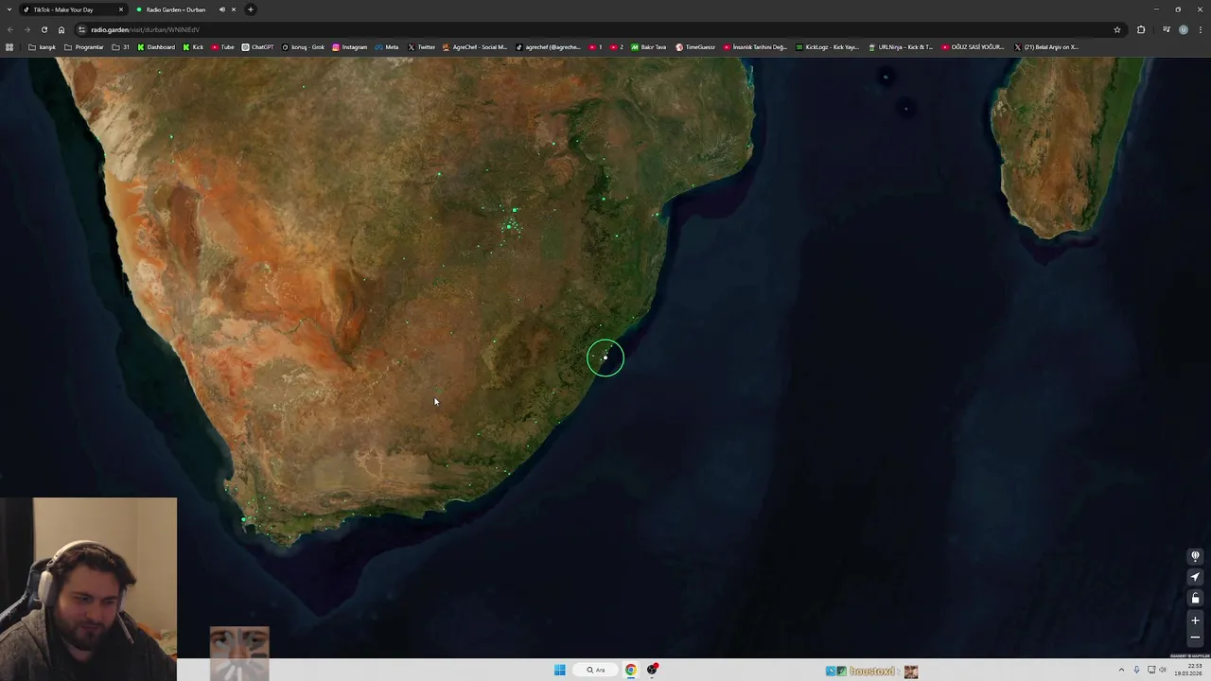Viewport: 1211px width, 681px height.
Task: Open the media controls icon in toolbar
Action: 1166,29
